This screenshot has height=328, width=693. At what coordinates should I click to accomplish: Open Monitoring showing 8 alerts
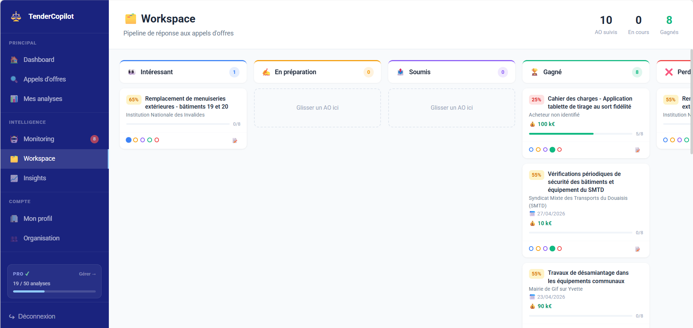click(x=38, y=139)
